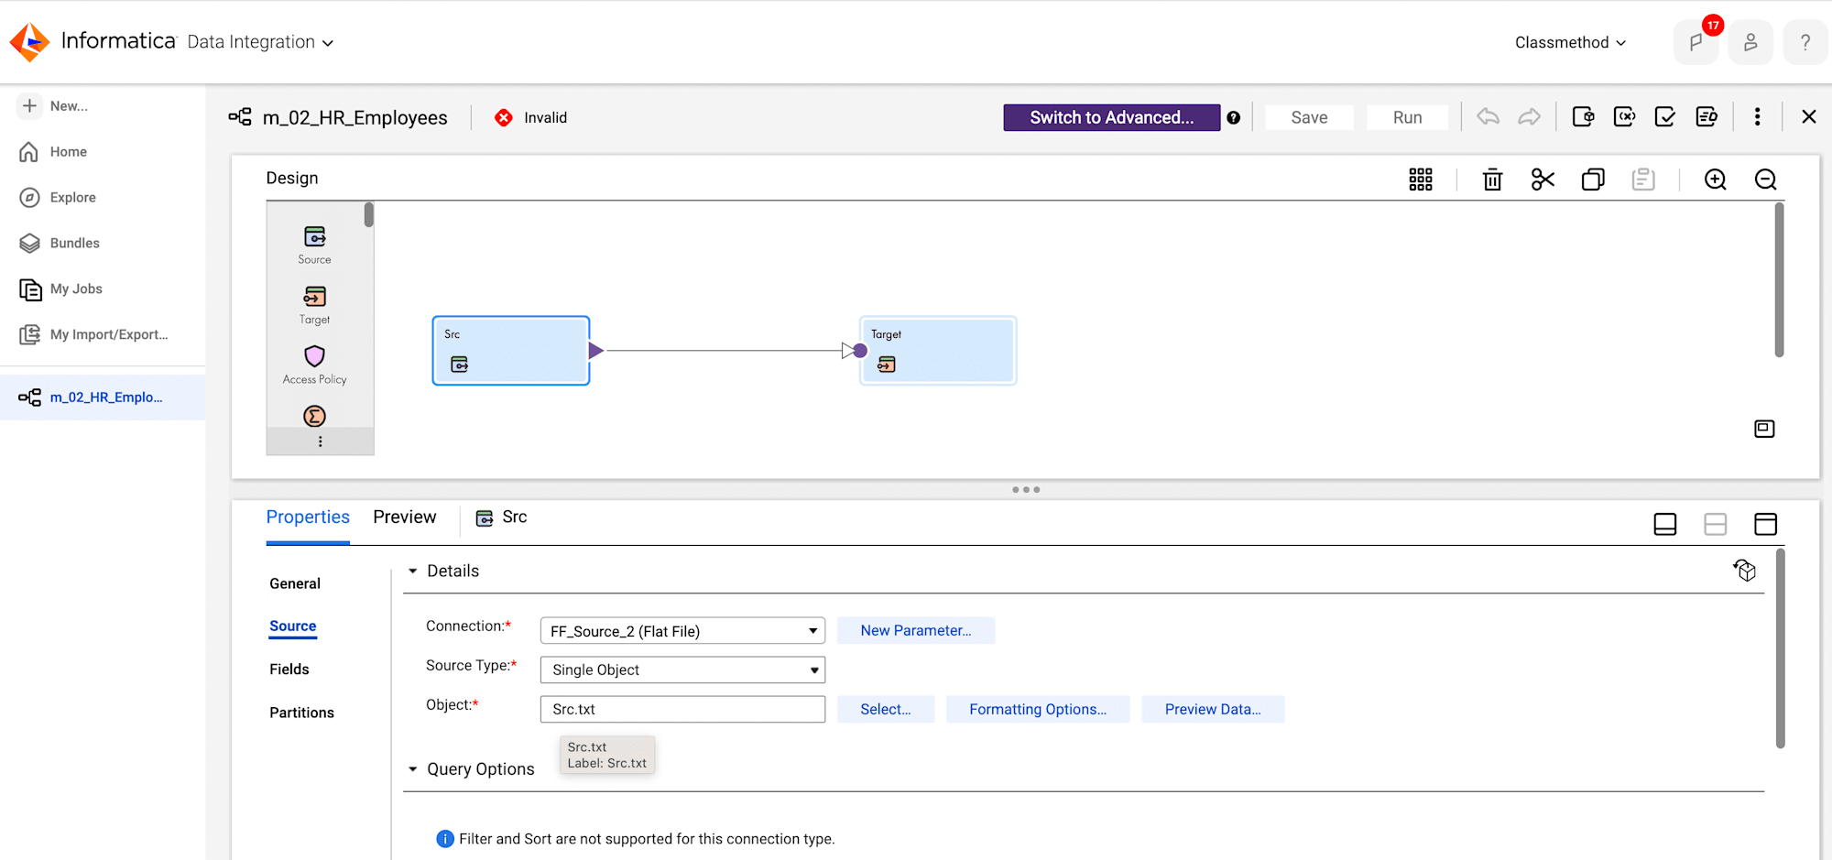Image resolution: width=1832 pixels, height=860 pixels.
Task: Select the Target node on canvas
Action: (938, 351)
